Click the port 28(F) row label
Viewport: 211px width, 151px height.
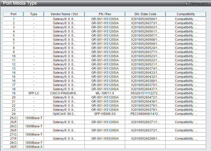14,147
